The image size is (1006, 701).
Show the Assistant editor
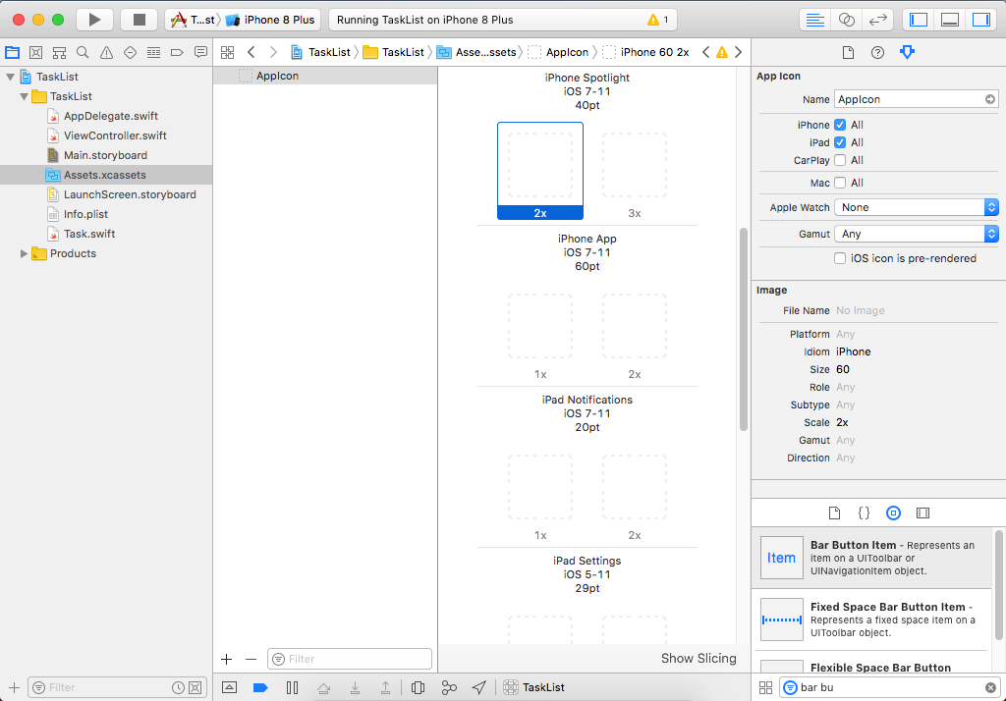click(847, 19)
